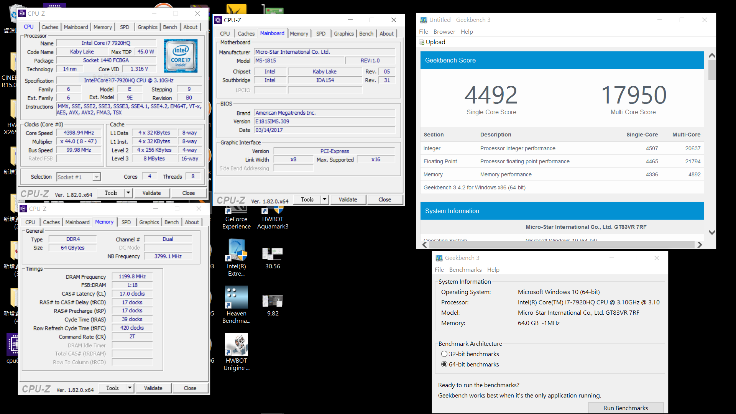Launch HWBOT Unigine shortcut
The width and height of the screenshot is (736, 414).
[x=236, y=352]
